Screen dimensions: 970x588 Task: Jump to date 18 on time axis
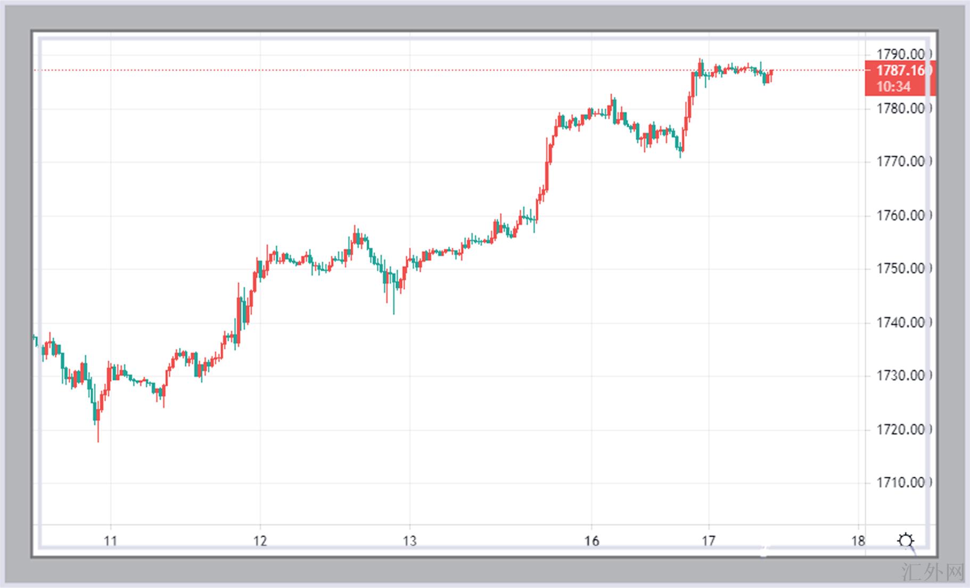pos(858,541)
